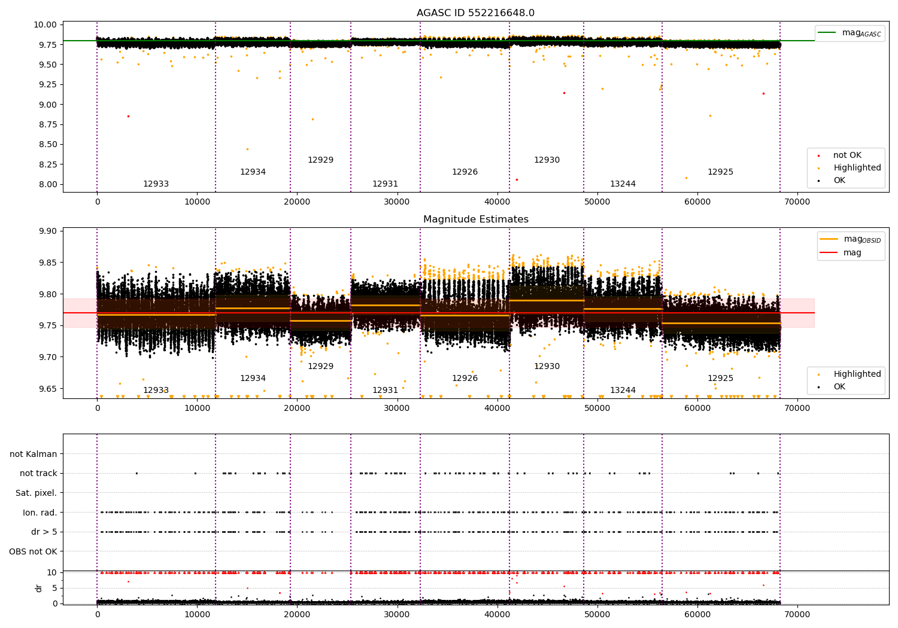The height and width of the screenshot is (628, 898).
Task: Select the 'OBS not OK' row label
Action: tap(34, 552)
